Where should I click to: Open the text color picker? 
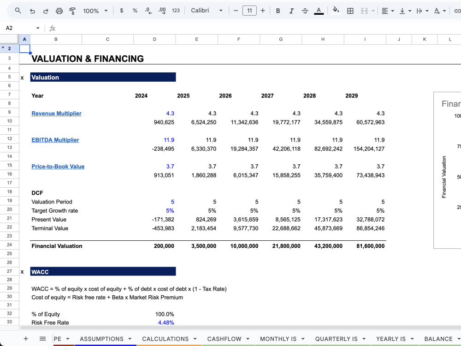point(319,11)
